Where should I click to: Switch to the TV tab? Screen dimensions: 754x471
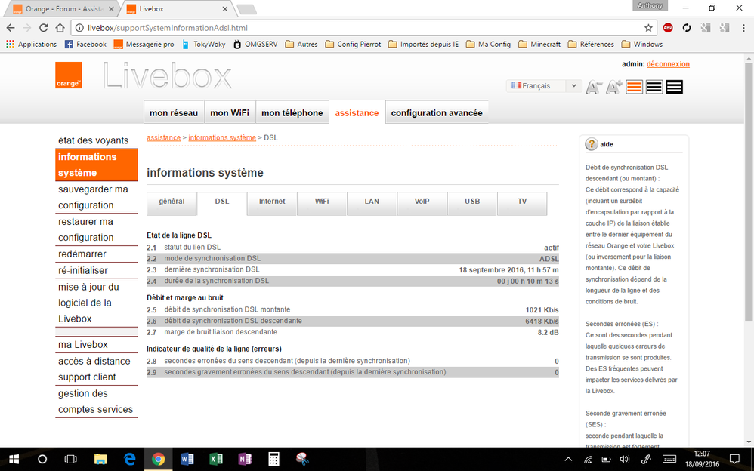[x=522, y=203]
